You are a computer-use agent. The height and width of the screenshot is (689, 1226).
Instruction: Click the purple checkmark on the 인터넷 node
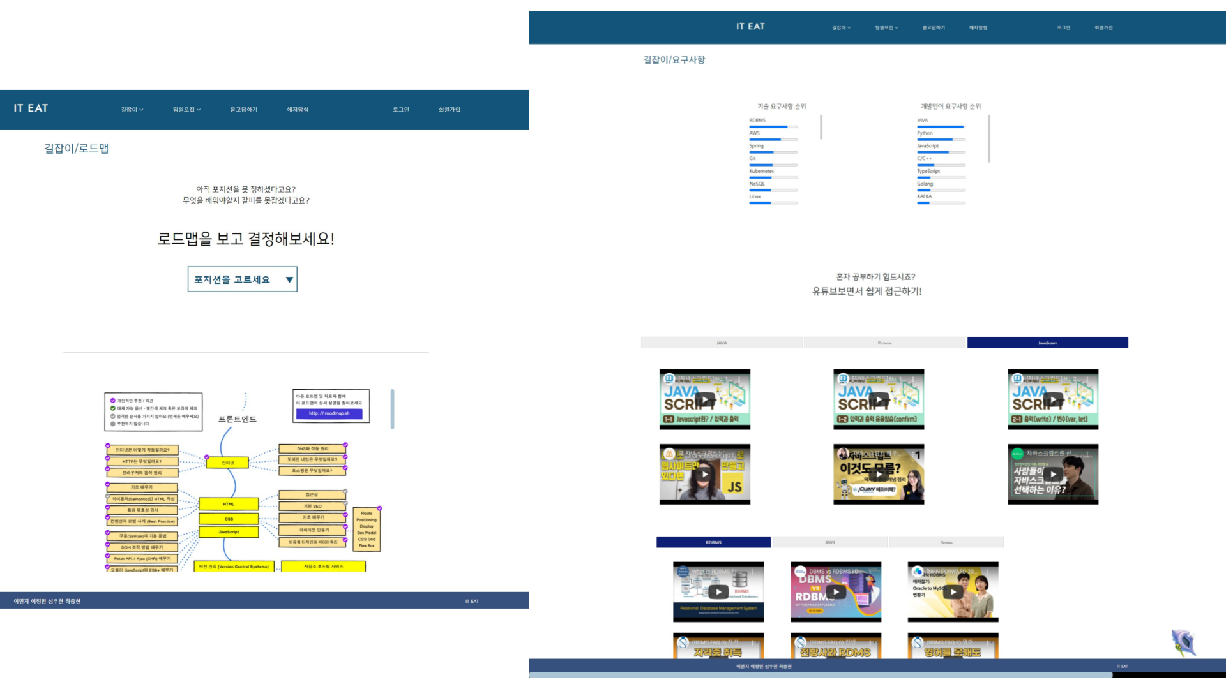click(x=206, y=457)
